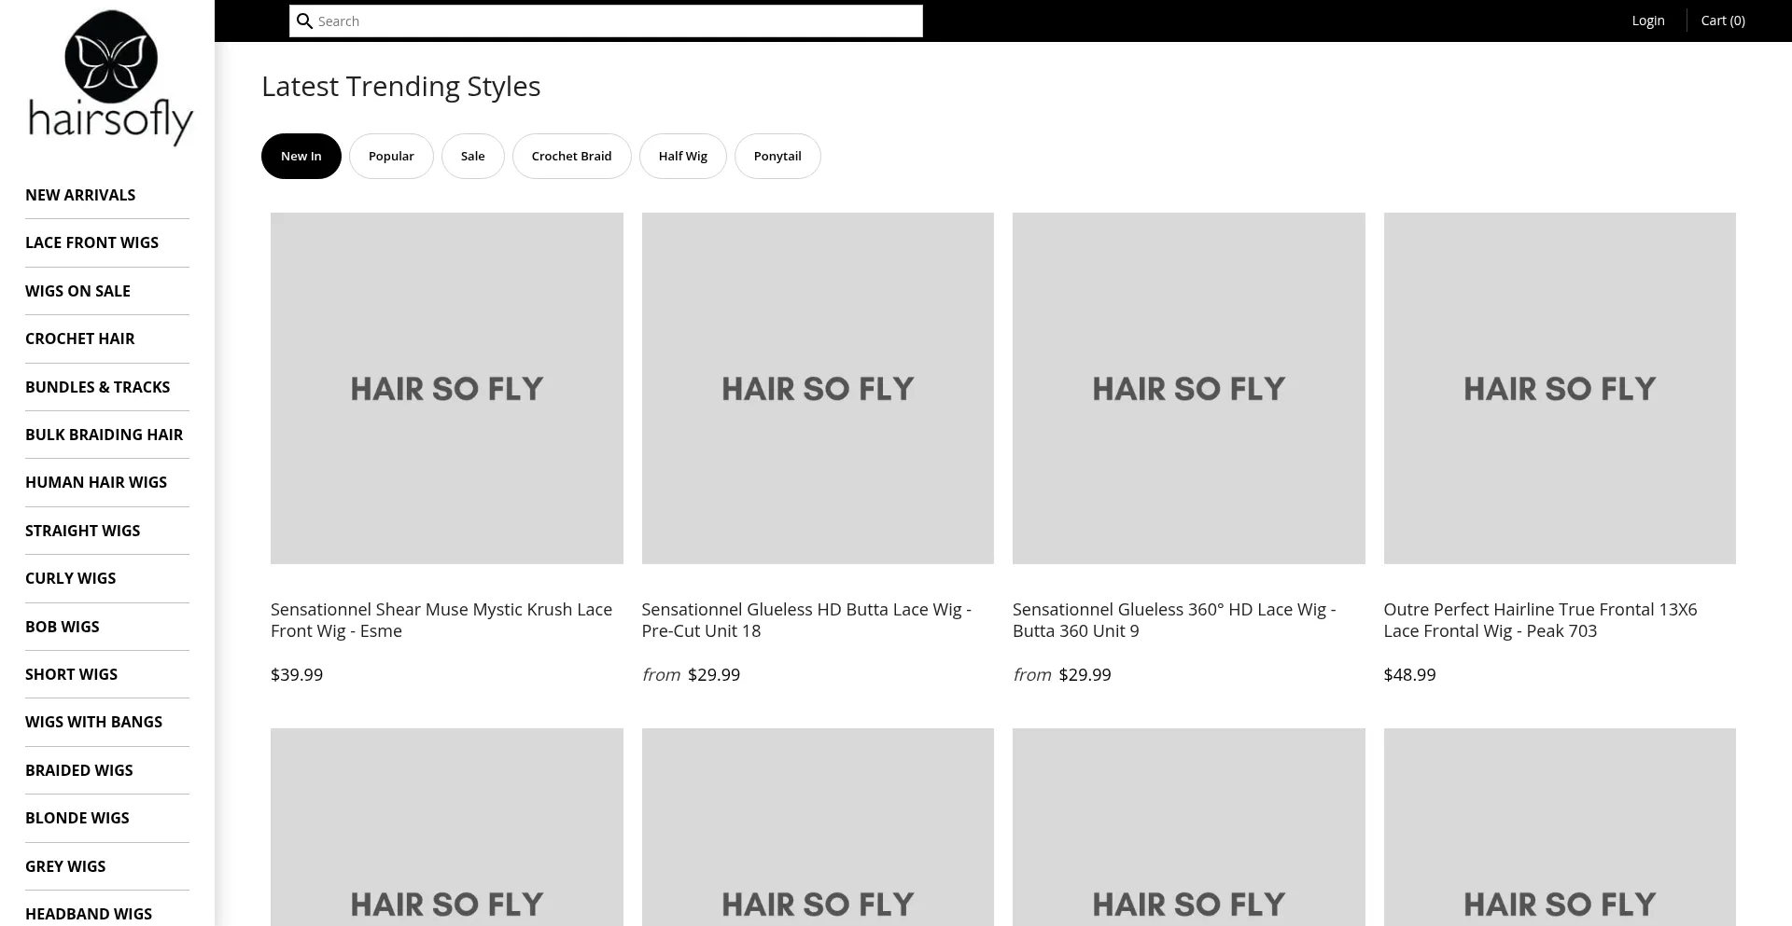Click Outre Perfect Hairline True Frontal title
This screenshot has width=1792, height=926.
click(1540, 620)
